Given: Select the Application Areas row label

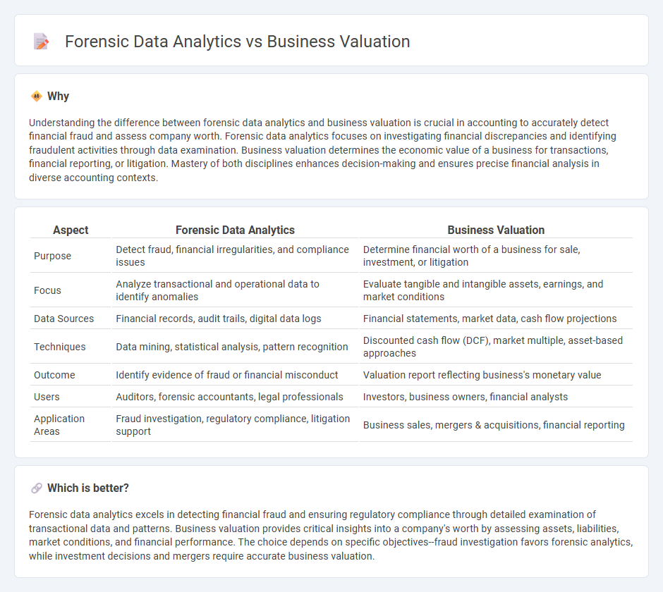Looking at the screenshot, I should 59,425.
